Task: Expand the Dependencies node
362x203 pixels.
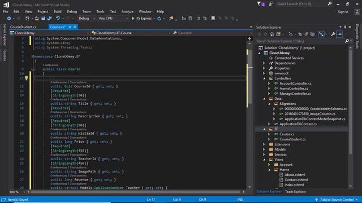Action: (264, 63)
